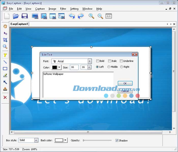Select the Hand pan tool

pyautogui.click(x=5, y=26)
